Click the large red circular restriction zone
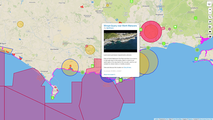Viewport: 213px width, 120px height. coord(151,32)
